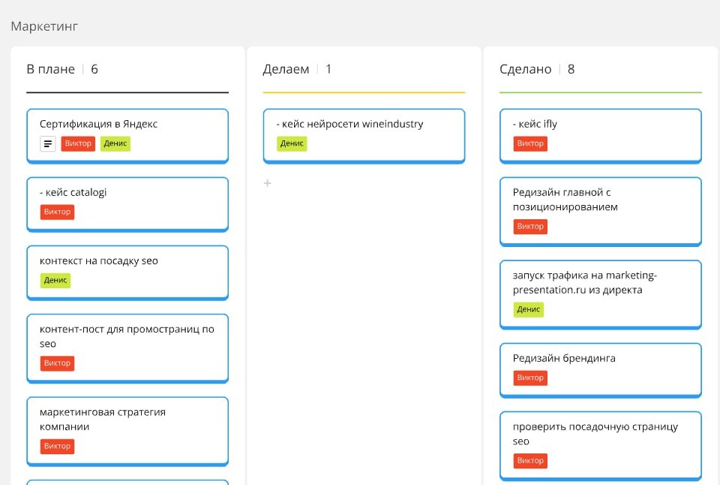The height and width of the screenshot is (485, 720).
Task: Click the Маркетинг board title
Action: click(x=44, y=26)
